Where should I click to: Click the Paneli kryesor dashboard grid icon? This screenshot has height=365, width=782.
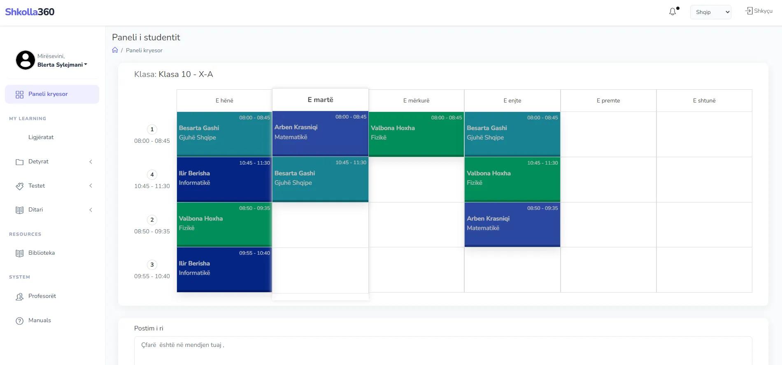coord(19,95)
